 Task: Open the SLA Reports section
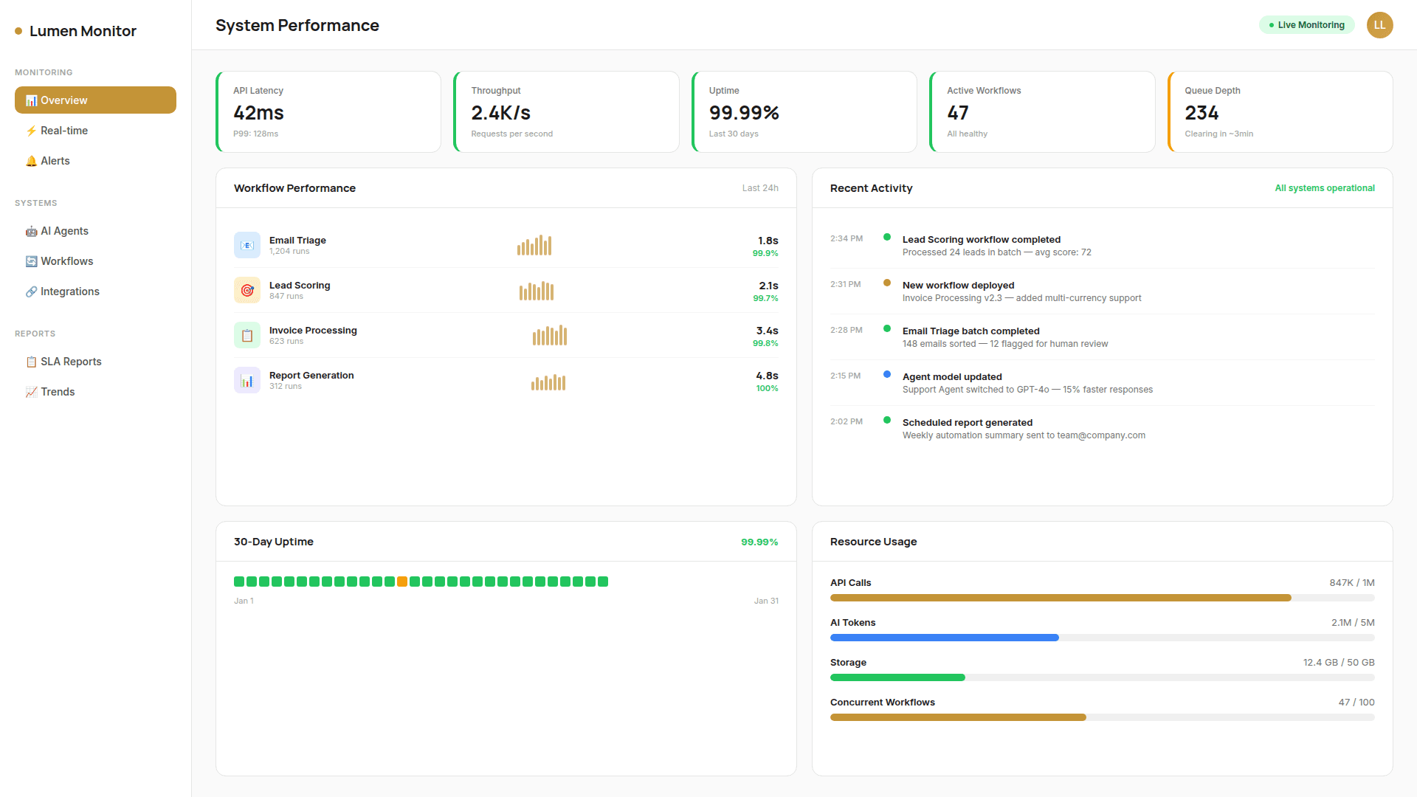click(x=71, y=362)
